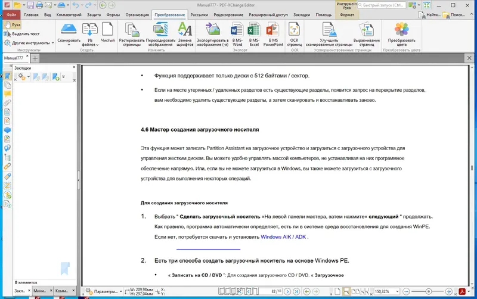The image size is (477, 299).
Task: Open Преобразовать цвета tool
Action: (401, 35)
